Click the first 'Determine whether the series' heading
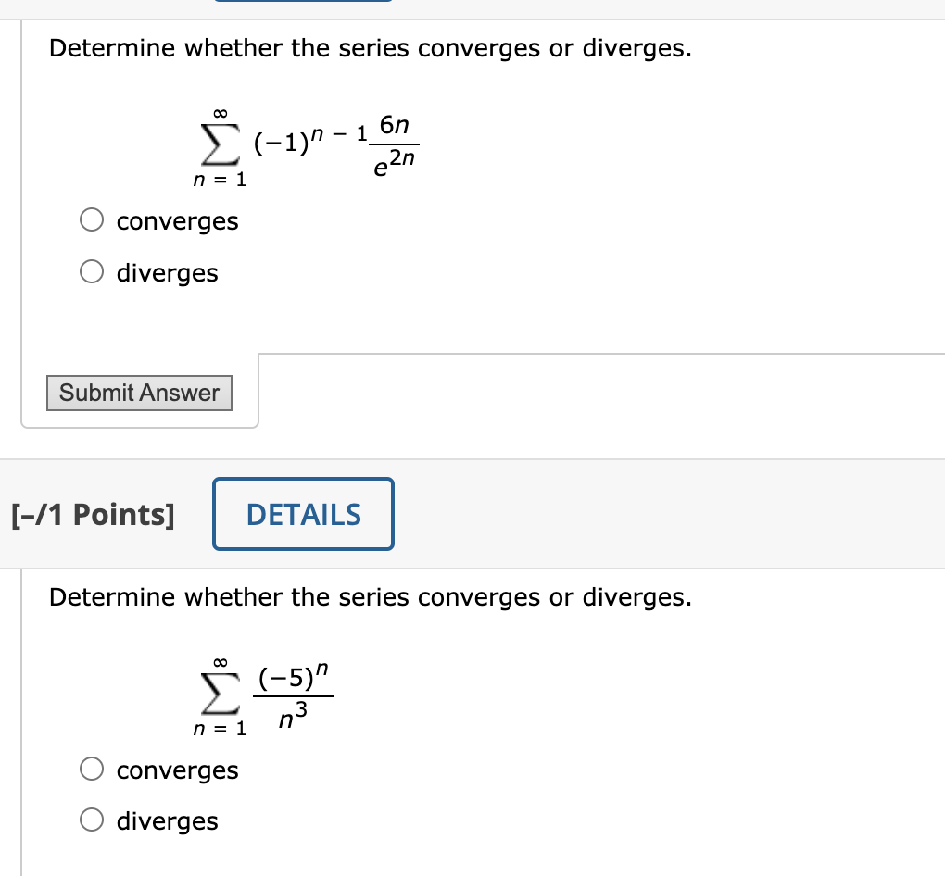This screenshot has height=876, width=945. point(371,47)
